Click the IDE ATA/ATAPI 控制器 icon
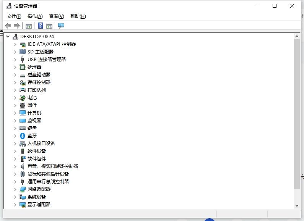 coord(23,44)
